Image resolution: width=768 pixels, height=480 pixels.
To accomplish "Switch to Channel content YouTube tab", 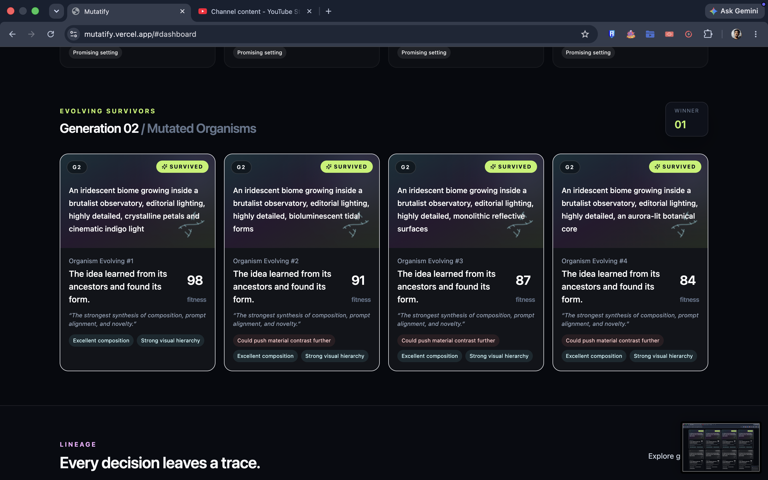I will click(x=255, y=11).
